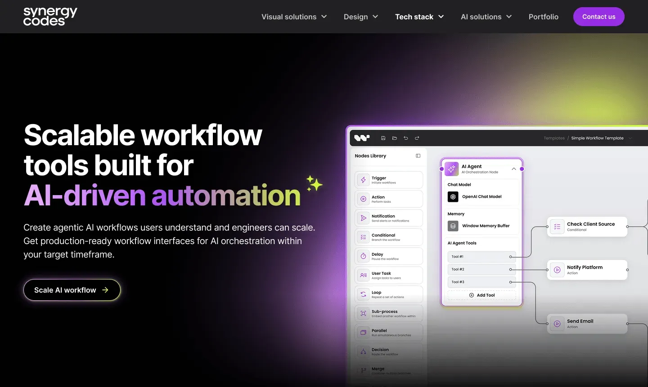
Task: Select the Loop node icon
Action: click(x=363, y=294)
